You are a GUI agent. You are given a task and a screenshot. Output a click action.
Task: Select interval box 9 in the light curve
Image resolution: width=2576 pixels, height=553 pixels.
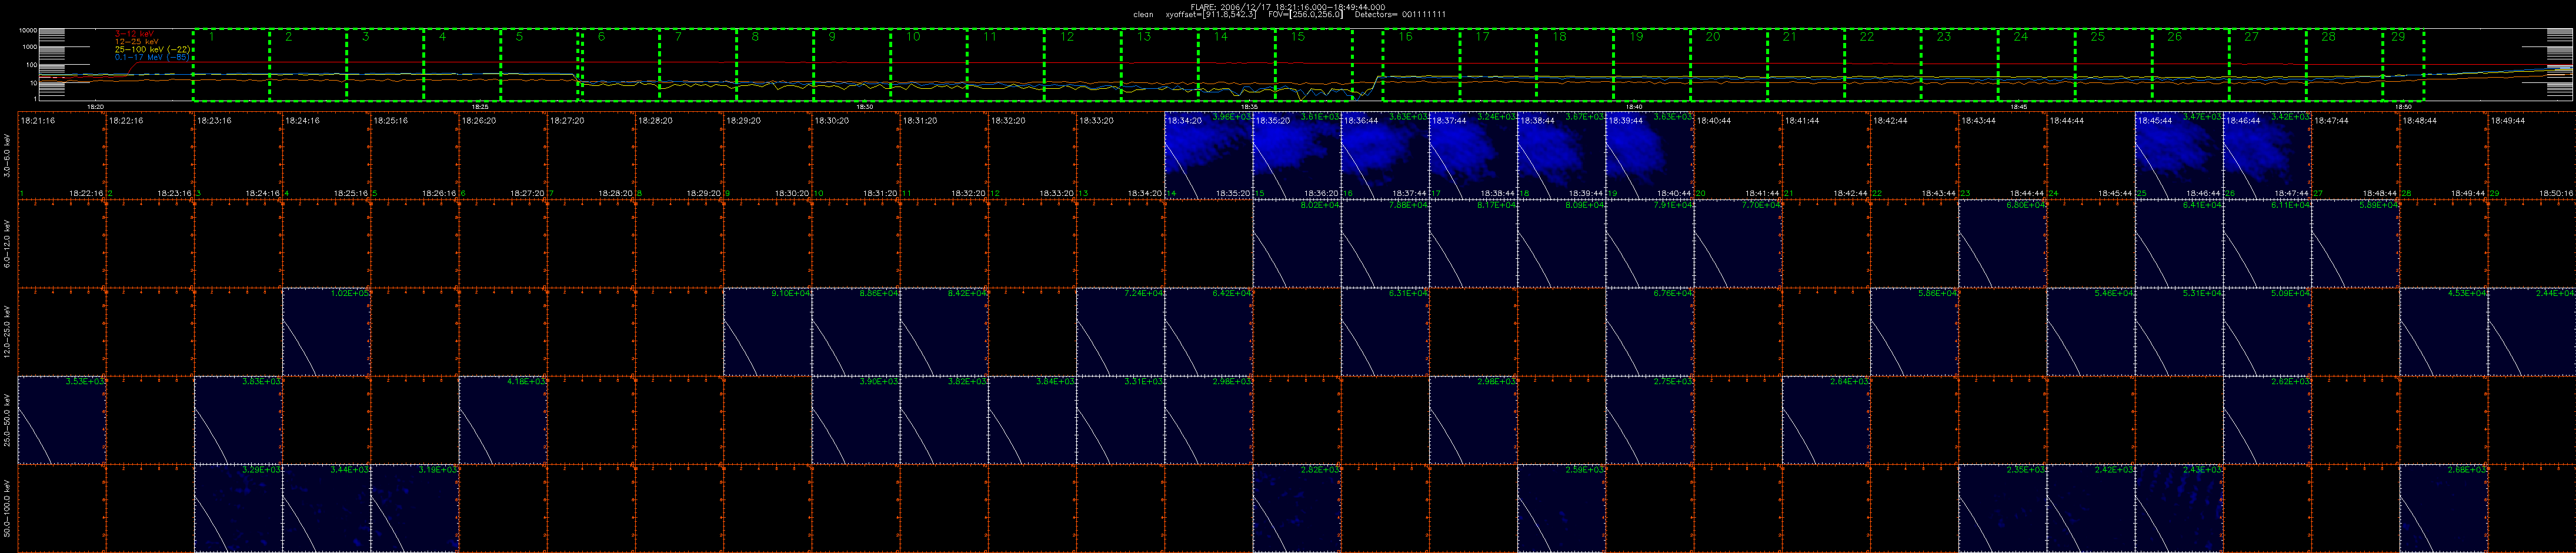point(851,65)
